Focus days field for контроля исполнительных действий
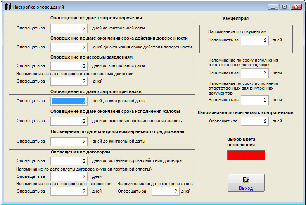Image resolution: width=306 pixels, height=205 pixels. coord(69,81)
